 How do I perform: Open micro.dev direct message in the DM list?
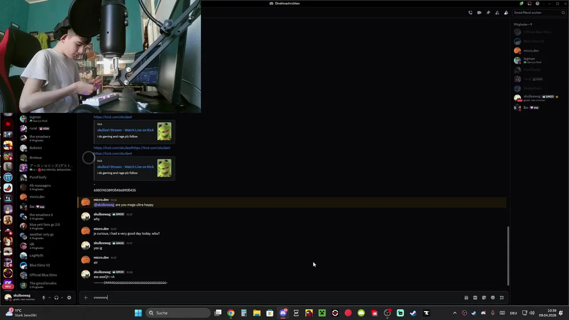46,197
